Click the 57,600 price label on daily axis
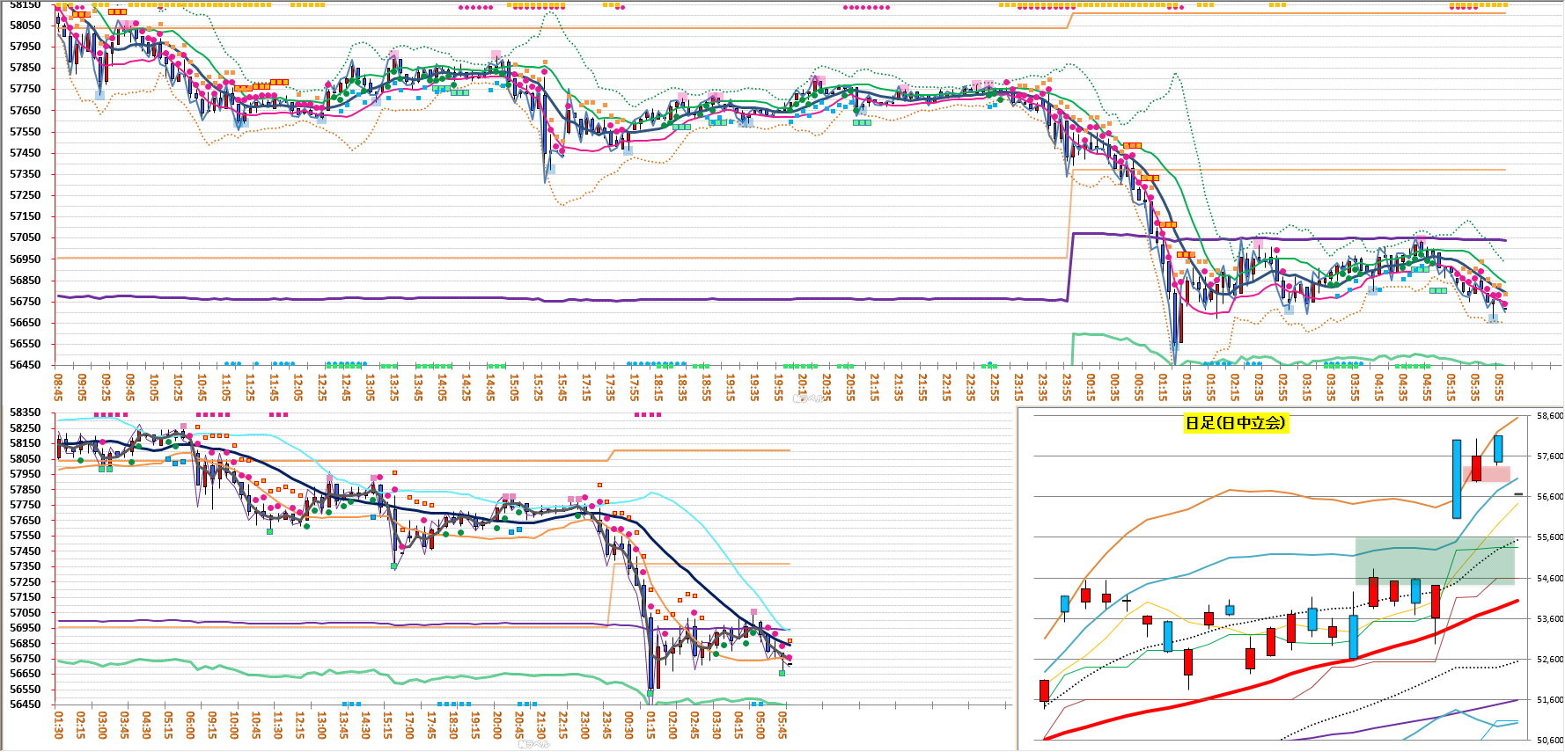Screen dimensions: 1565x752 click(1549, 456)
